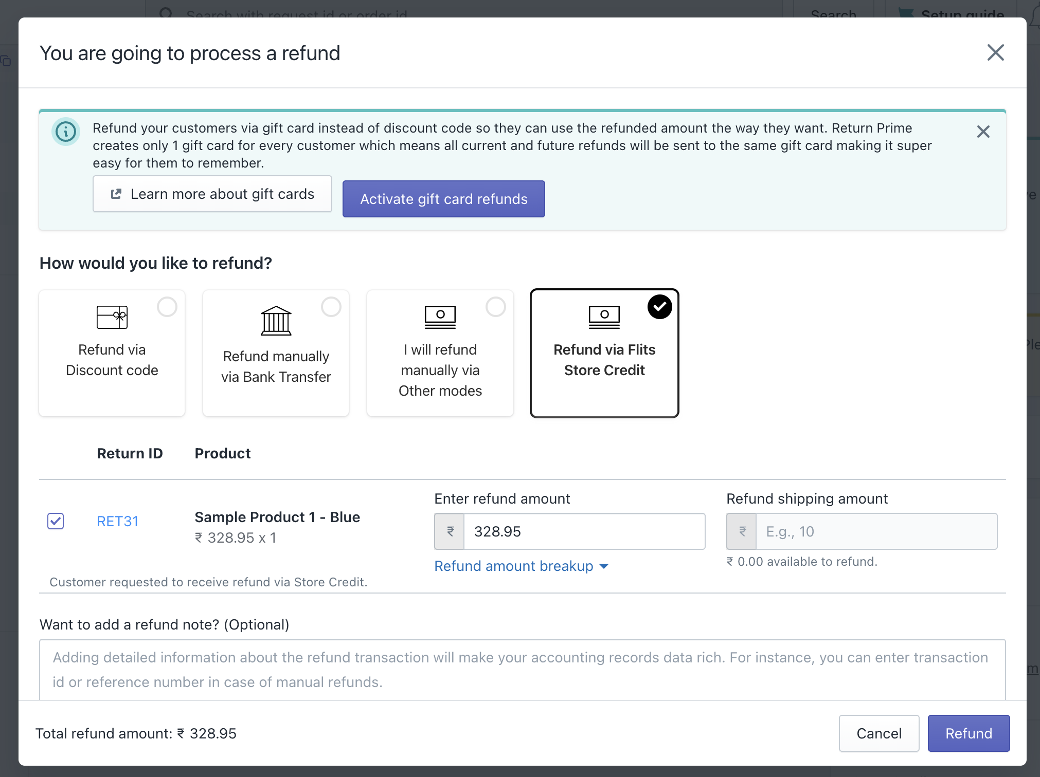Click the gift card icon for Discount code

tap(112, 317)
